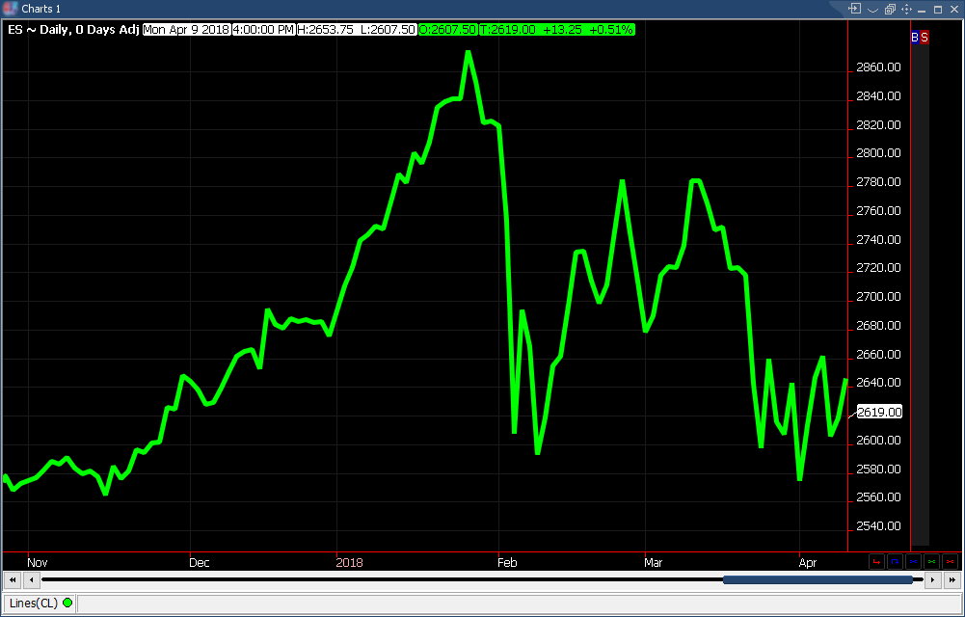This screenshot has width=965, height=617.
Task: Click the 2700.00 price axis label
Action: click(x=878, y=297)
